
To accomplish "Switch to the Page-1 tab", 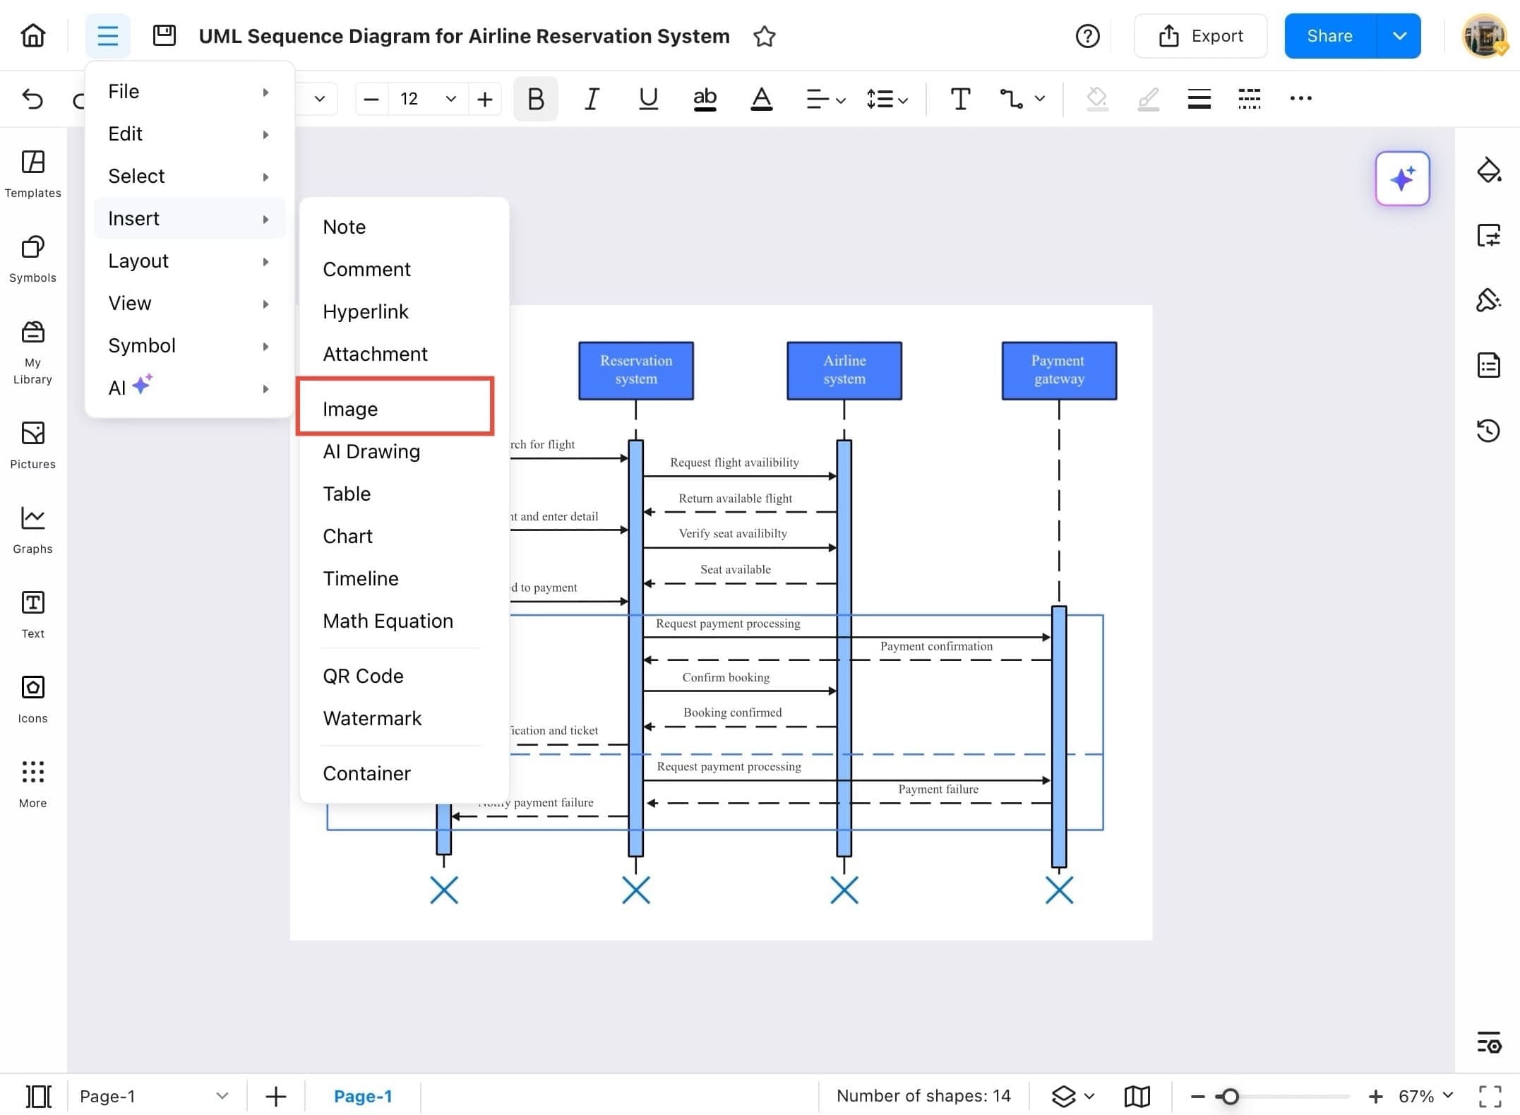I will click(362, 1096).
